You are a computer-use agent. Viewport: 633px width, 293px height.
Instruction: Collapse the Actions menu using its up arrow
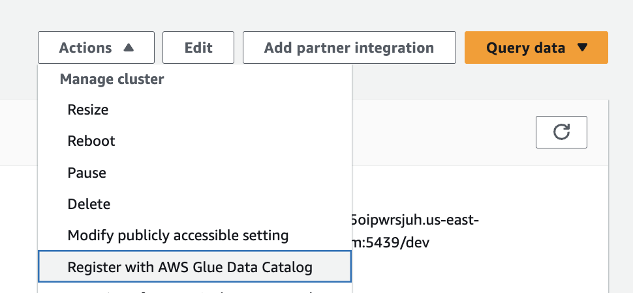[x=129, y=48]
